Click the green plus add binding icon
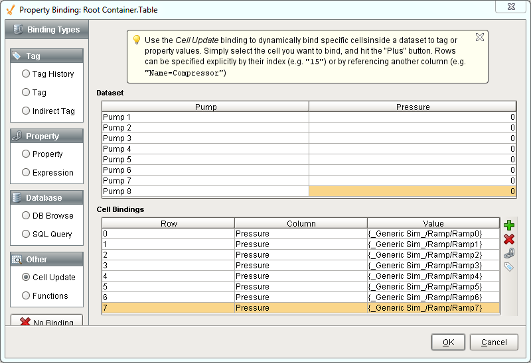 [x=509, y=225]
